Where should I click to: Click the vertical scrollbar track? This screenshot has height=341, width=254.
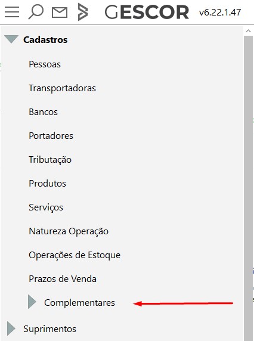(248, 188)
